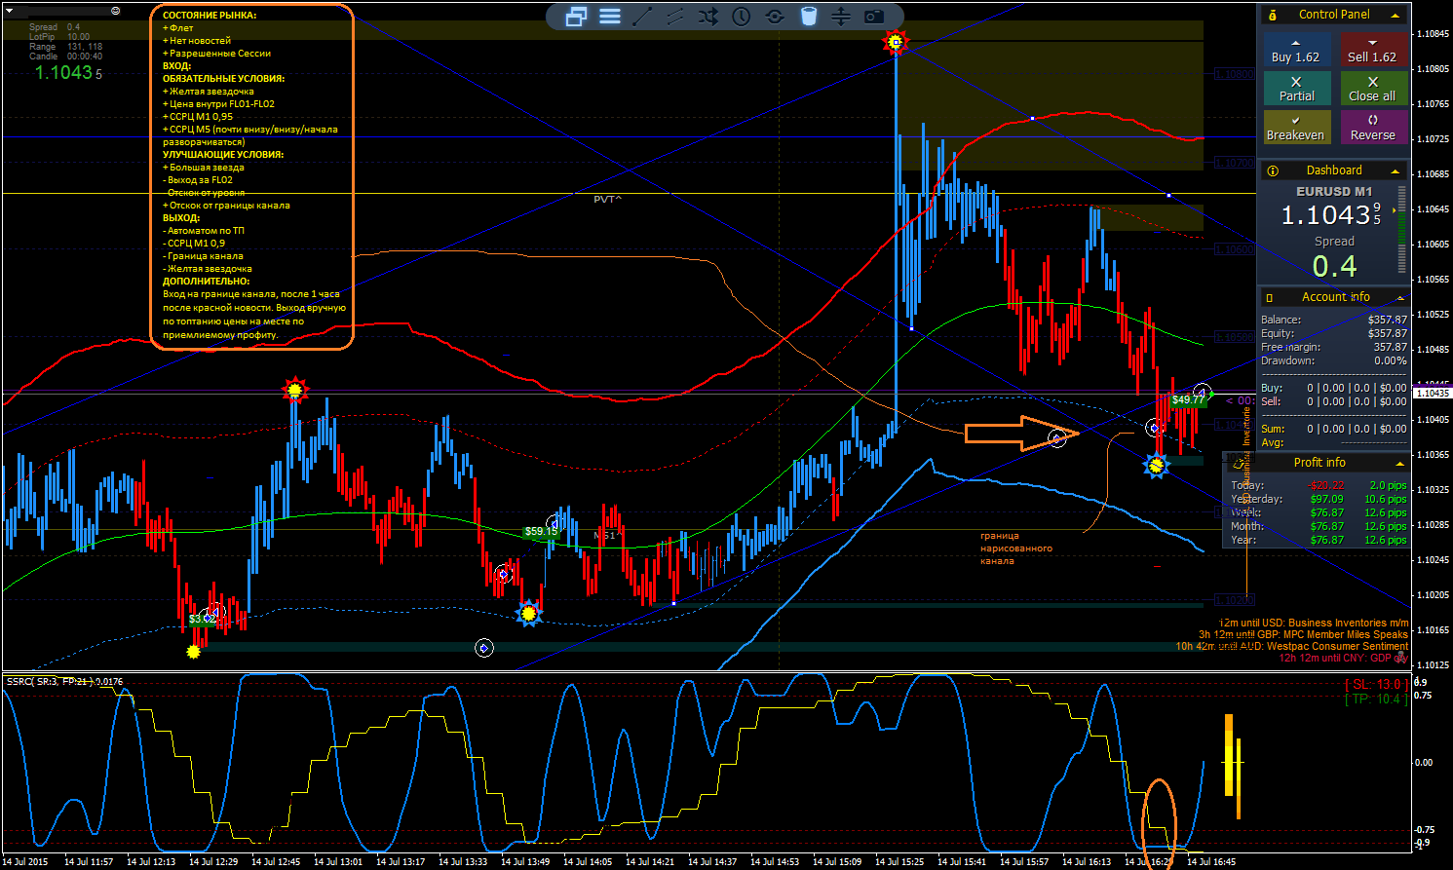Collapse the Control Panel section
Image resolution: width=1453 pixels, height=870 pixels.
point(1395,15)
